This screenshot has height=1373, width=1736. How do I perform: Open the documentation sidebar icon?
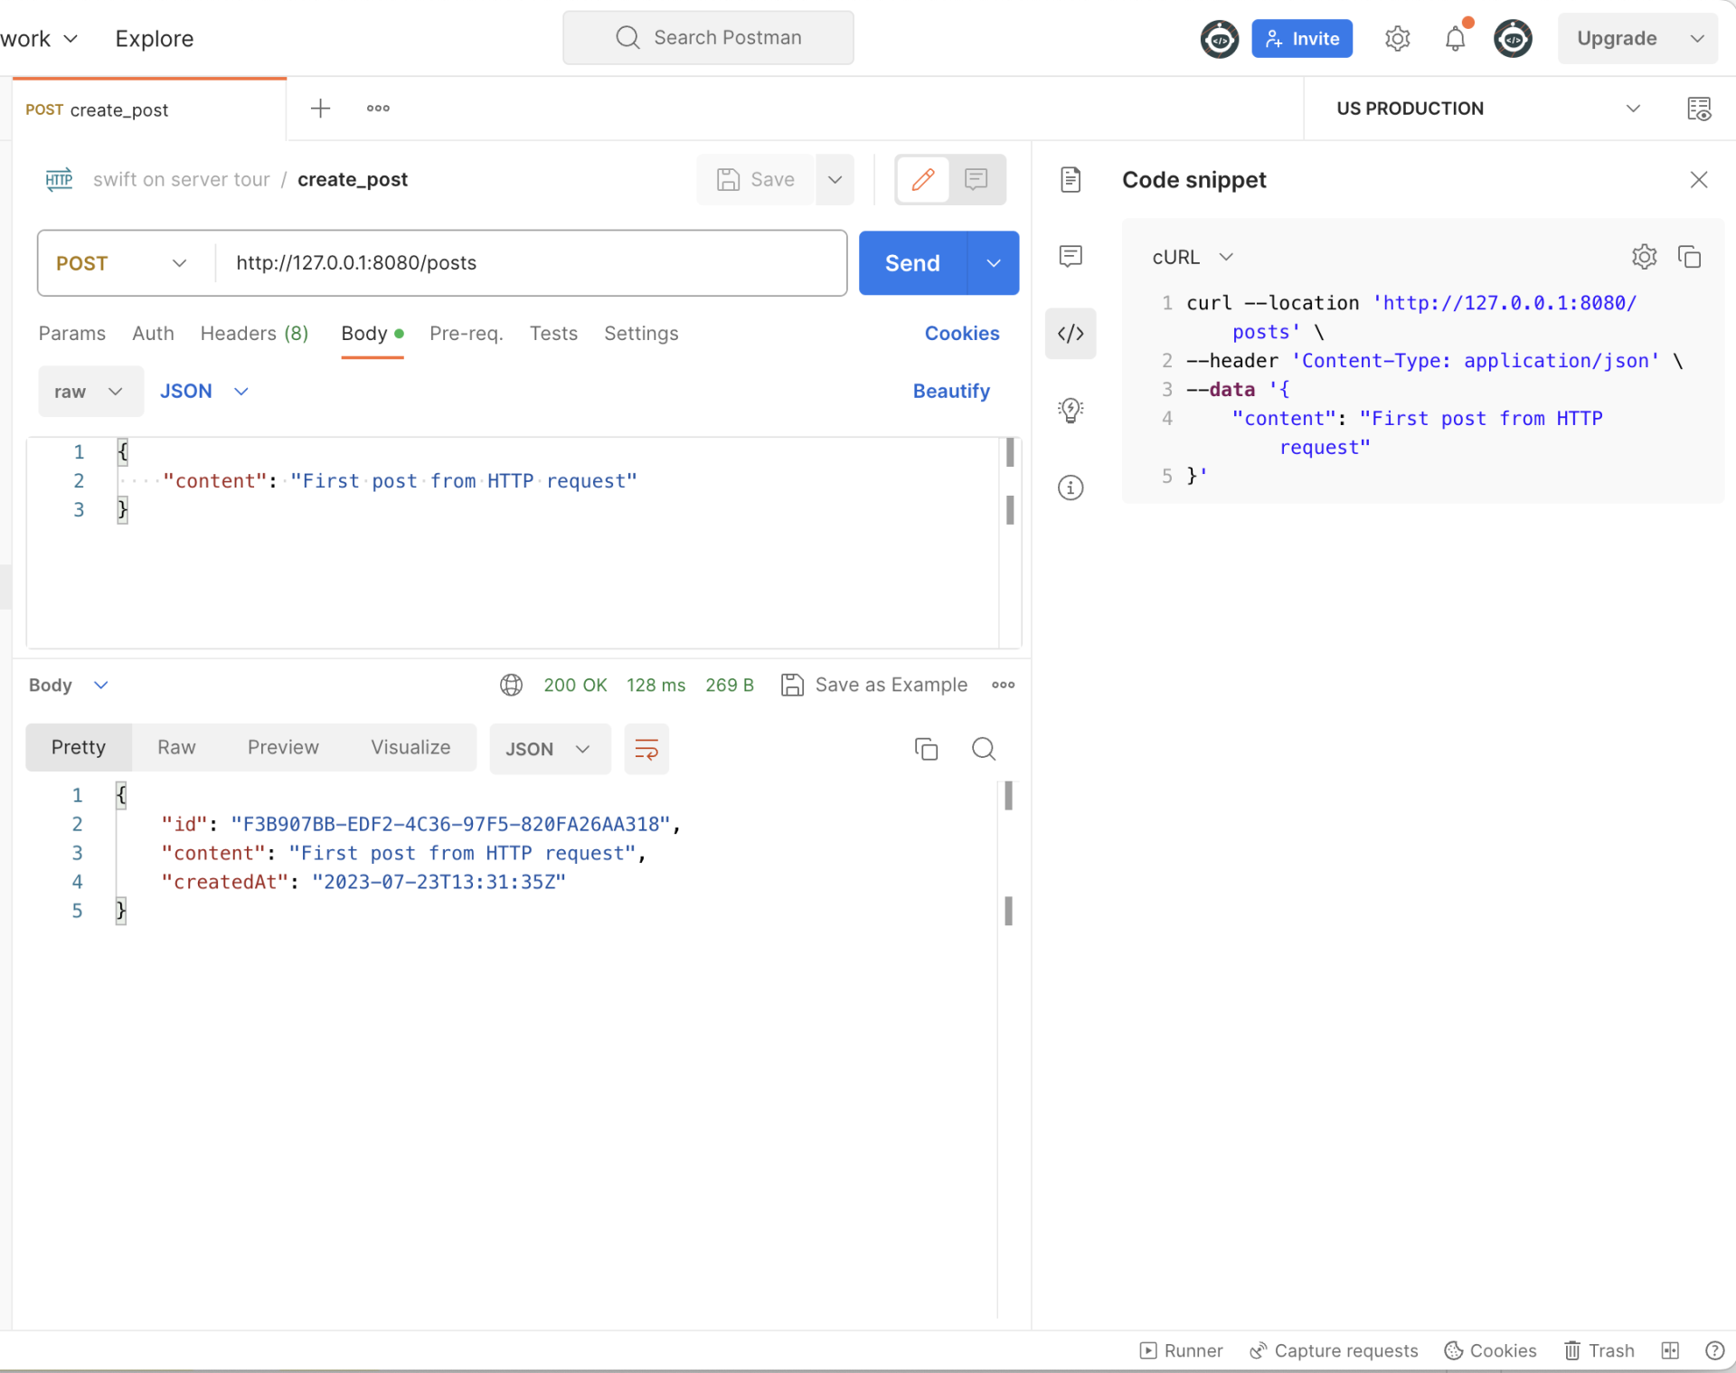point(1071,179)
